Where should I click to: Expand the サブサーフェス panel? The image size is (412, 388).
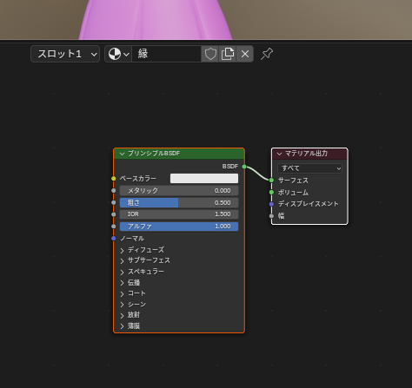click(x=145, y=260)
